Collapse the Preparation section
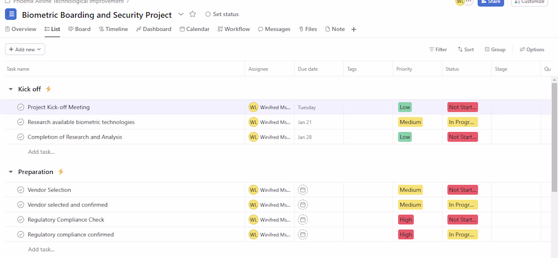The image size is (558, 258). [x=11, y=172]
